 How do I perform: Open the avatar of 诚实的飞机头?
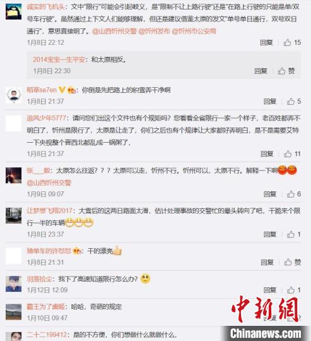point(13,11)
